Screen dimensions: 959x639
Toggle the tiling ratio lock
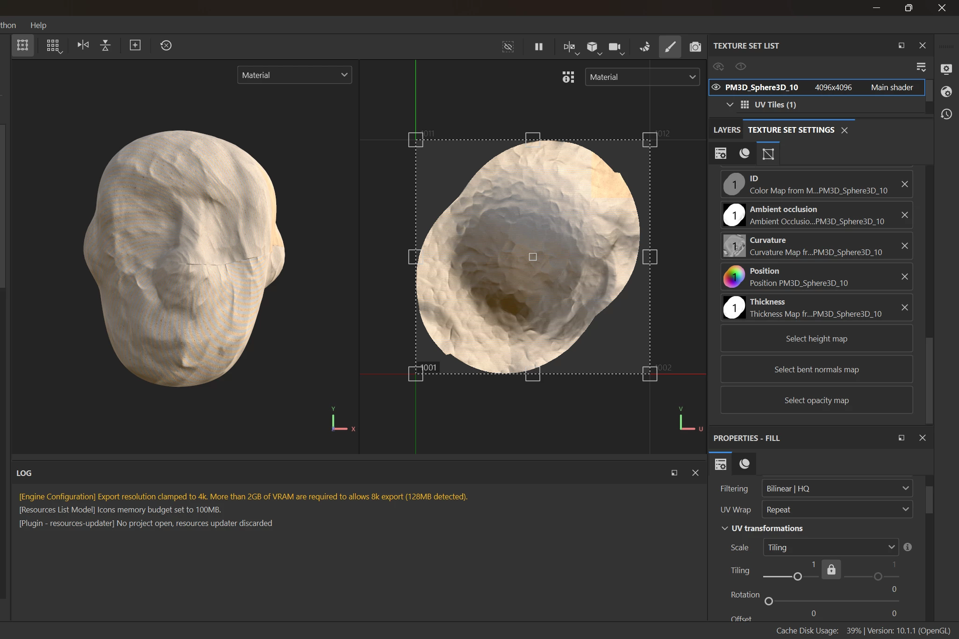point(831,569)
